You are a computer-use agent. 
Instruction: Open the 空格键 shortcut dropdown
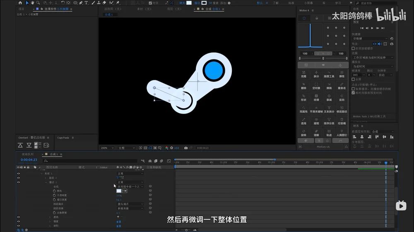tap(370, 38)
